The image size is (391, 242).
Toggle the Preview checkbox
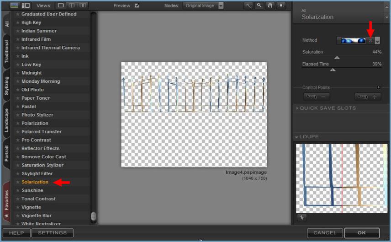(x=137, y=6)
